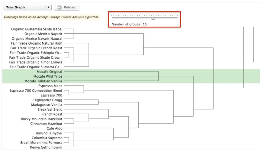Click the circular arrow reload icon
Image resolution: width=263 pixels, height=151 pixels.
tap(60, 7)
